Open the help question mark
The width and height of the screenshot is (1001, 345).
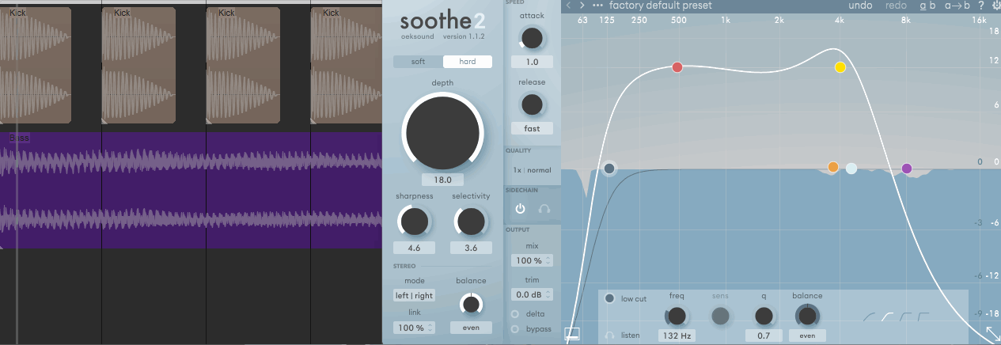point(980,5)
